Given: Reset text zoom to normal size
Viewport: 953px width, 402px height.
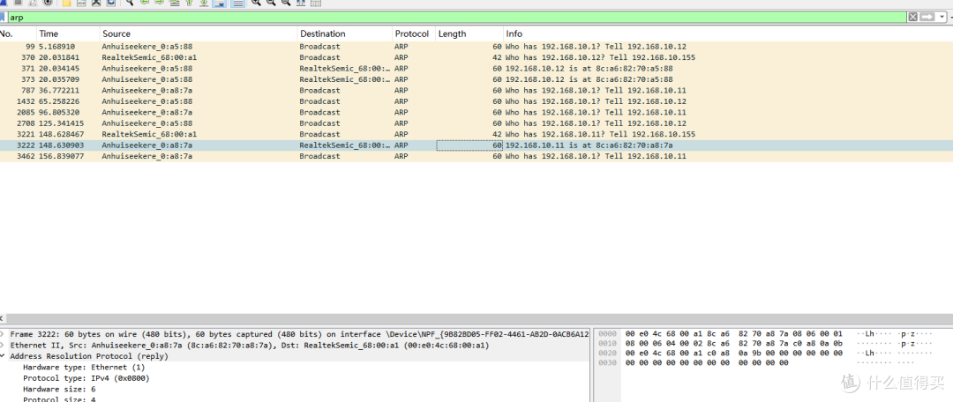Looking at the screenshot, I should coord(286,3).
